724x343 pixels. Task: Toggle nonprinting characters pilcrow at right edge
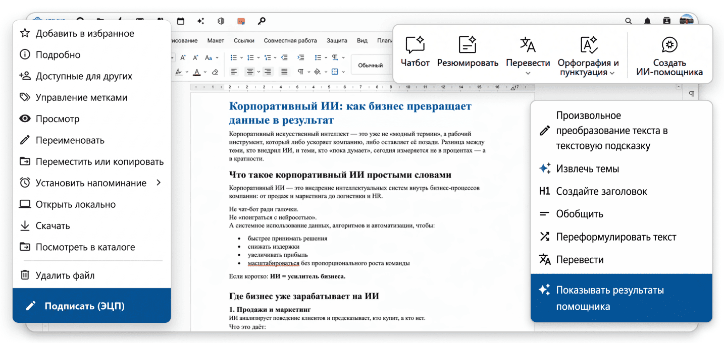(x=692, y=94)
